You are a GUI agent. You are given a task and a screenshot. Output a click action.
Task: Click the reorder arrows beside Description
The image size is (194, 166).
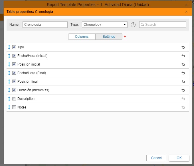click(9, 99)
